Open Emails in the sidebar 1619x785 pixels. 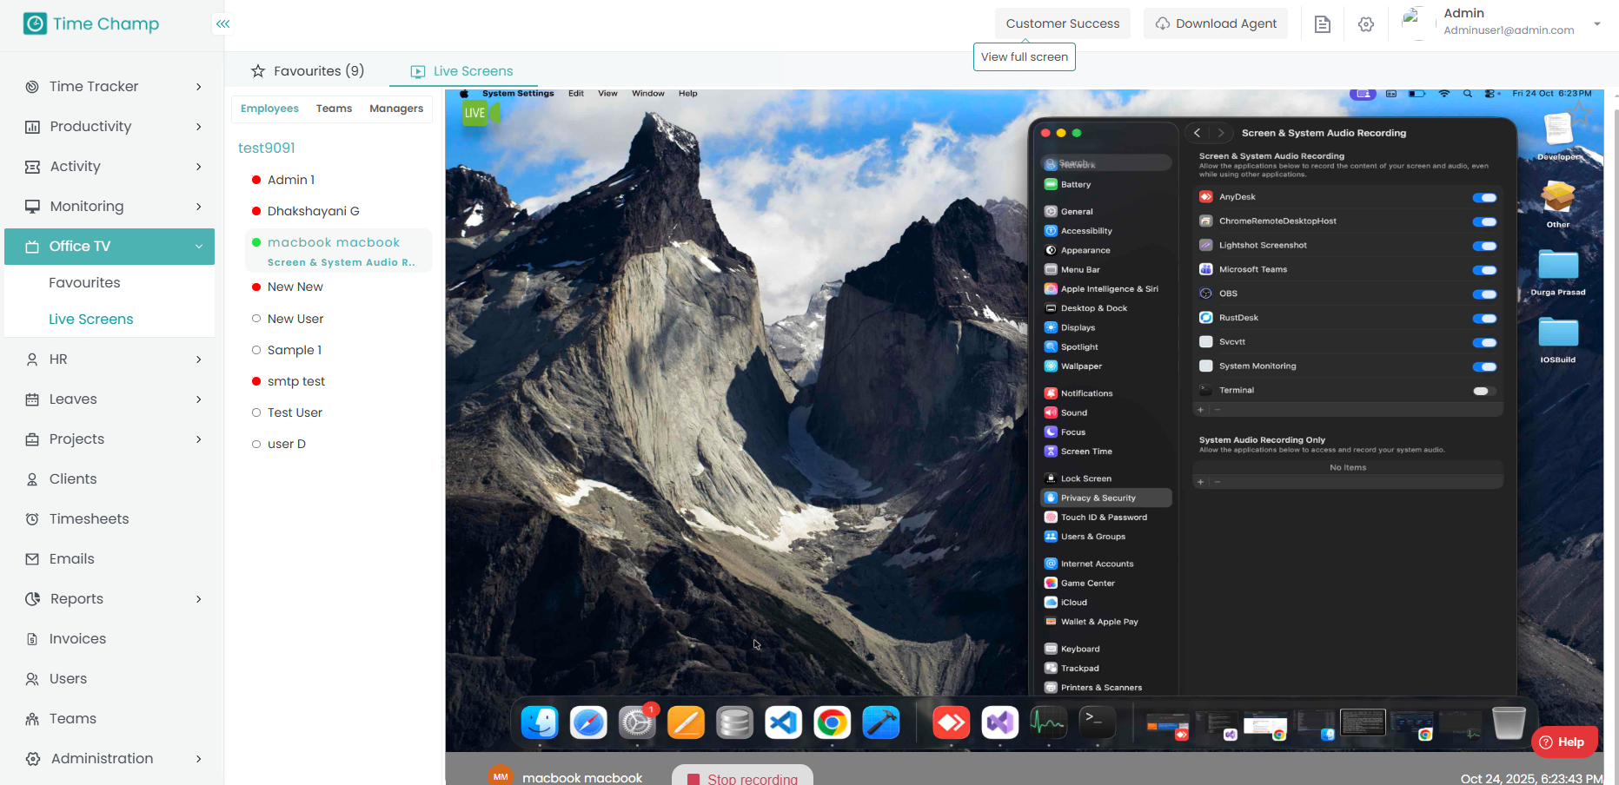(x=71, y=559)
